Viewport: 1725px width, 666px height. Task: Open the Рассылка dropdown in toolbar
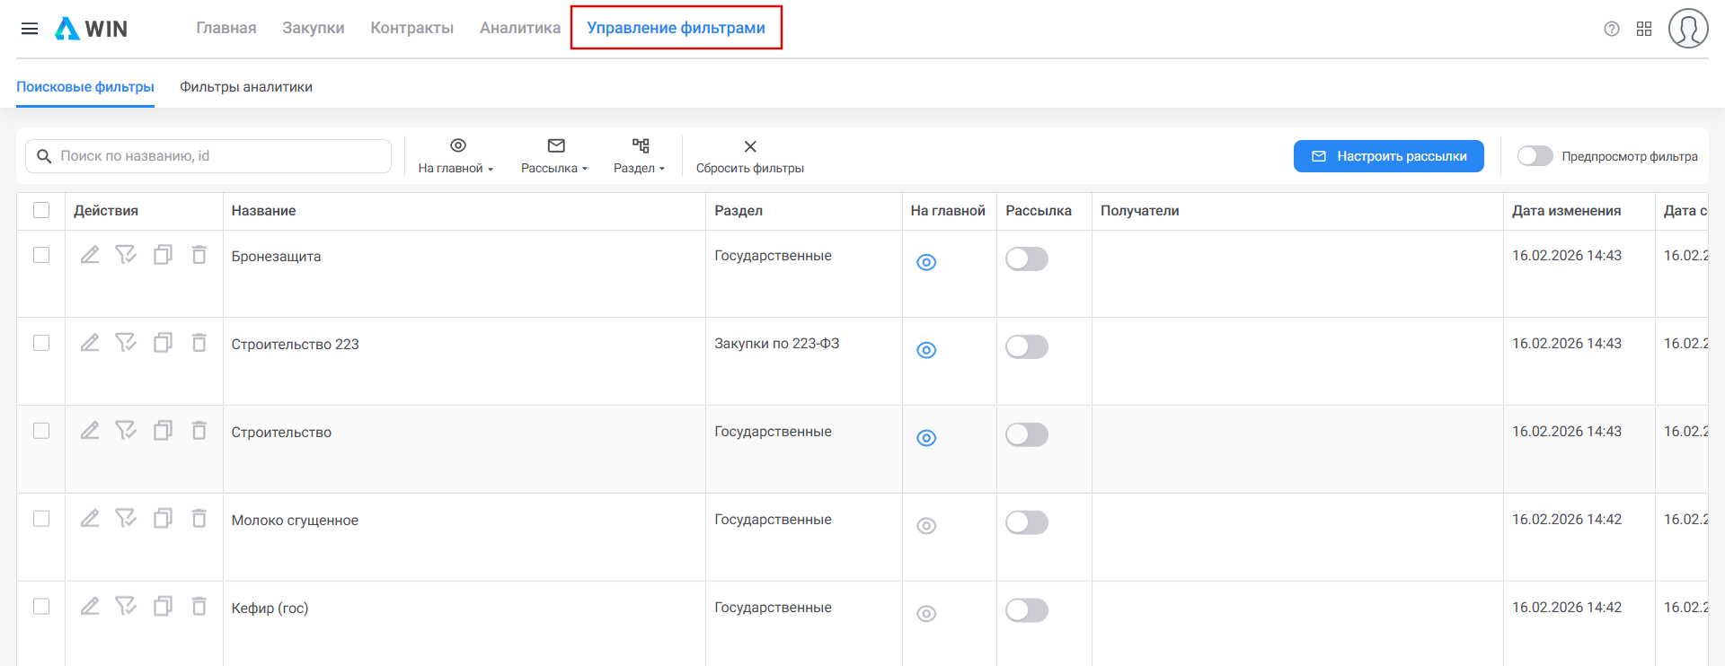tap(554, 155)
